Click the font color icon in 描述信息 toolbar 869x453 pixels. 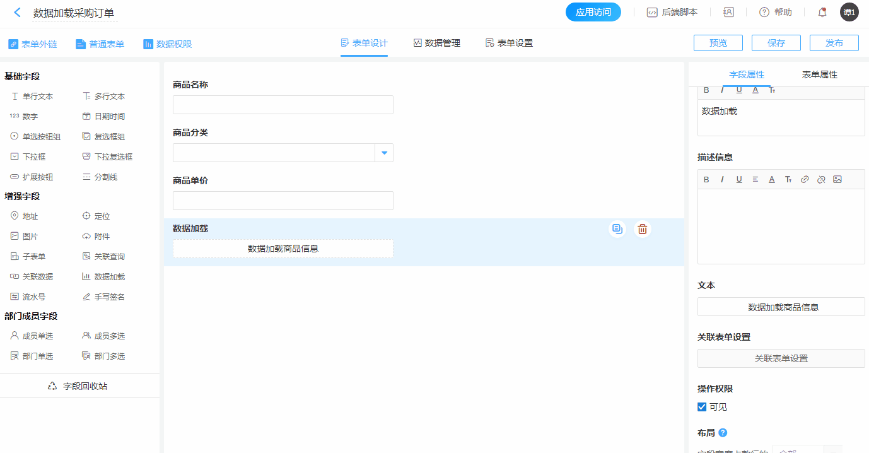(x=772, y=179)
